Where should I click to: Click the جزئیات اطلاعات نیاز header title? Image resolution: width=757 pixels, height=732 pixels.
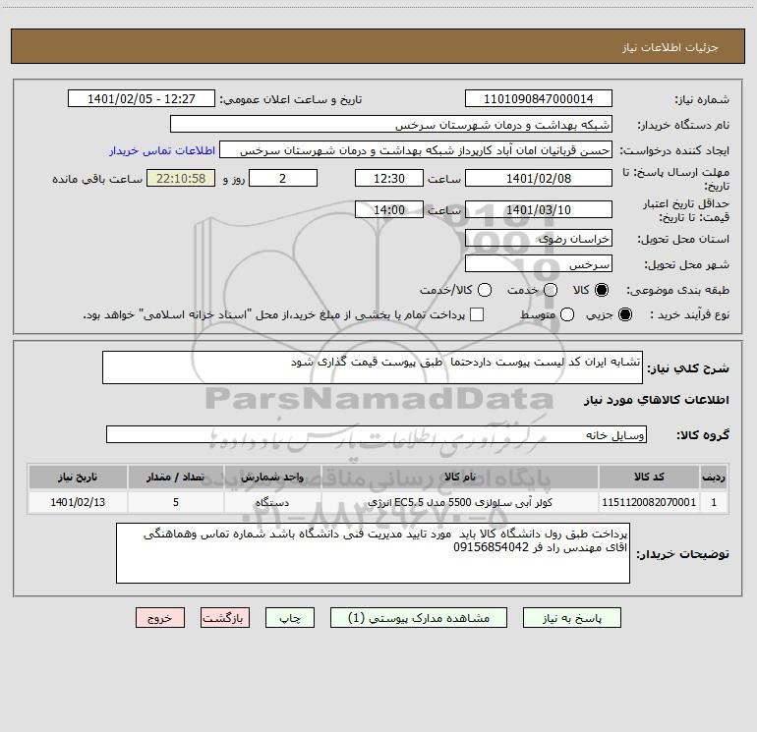670,47
